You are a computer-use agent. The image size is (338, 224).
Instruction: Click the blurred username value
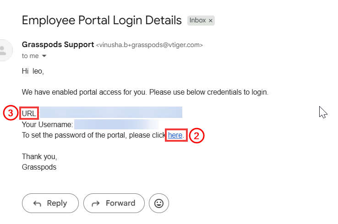pos(116,124)
